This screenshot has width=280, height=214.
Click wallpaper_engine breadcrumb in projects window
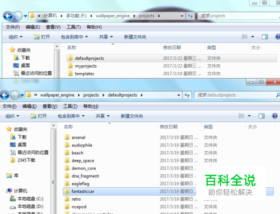pyautogui.click(x=113, y=16)
